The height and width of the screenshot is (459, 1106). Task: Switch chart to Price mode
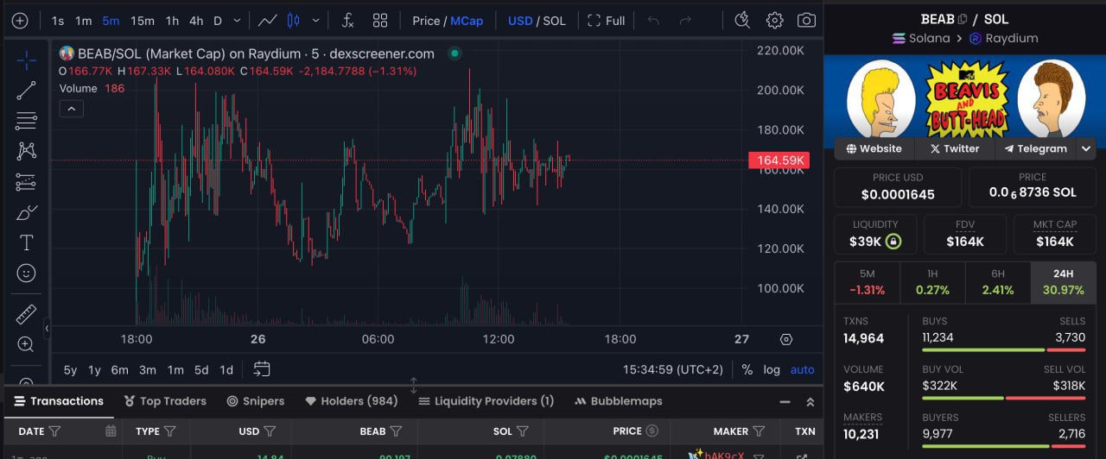[426, 21]
